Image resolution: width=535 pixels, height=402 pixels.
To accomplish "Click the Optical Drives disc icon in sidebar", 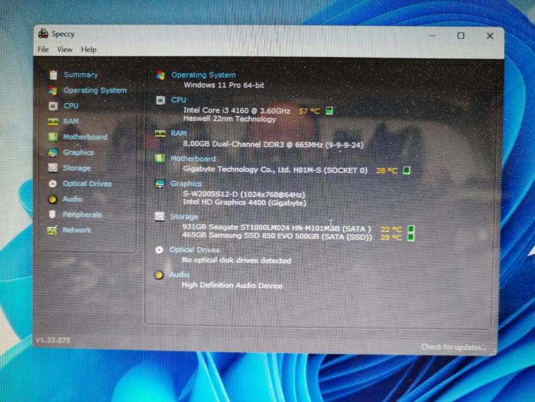I will [x=52, y=184].
